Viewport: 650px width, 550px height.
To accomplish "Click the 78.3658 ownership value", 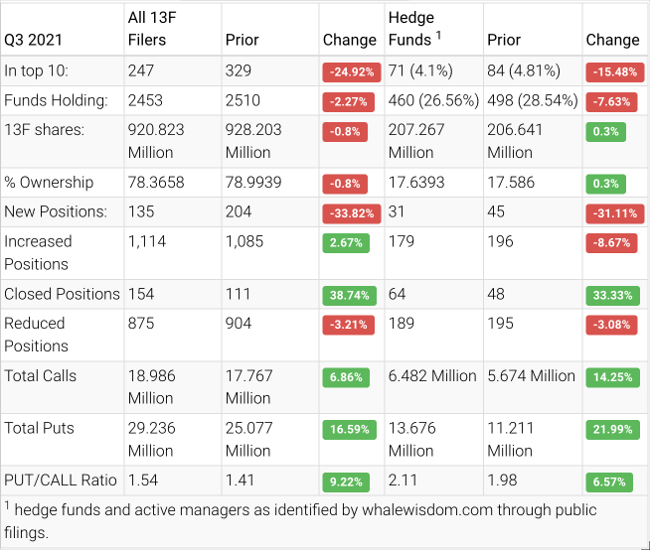I will pyautogui.click(x=159, y=183).
